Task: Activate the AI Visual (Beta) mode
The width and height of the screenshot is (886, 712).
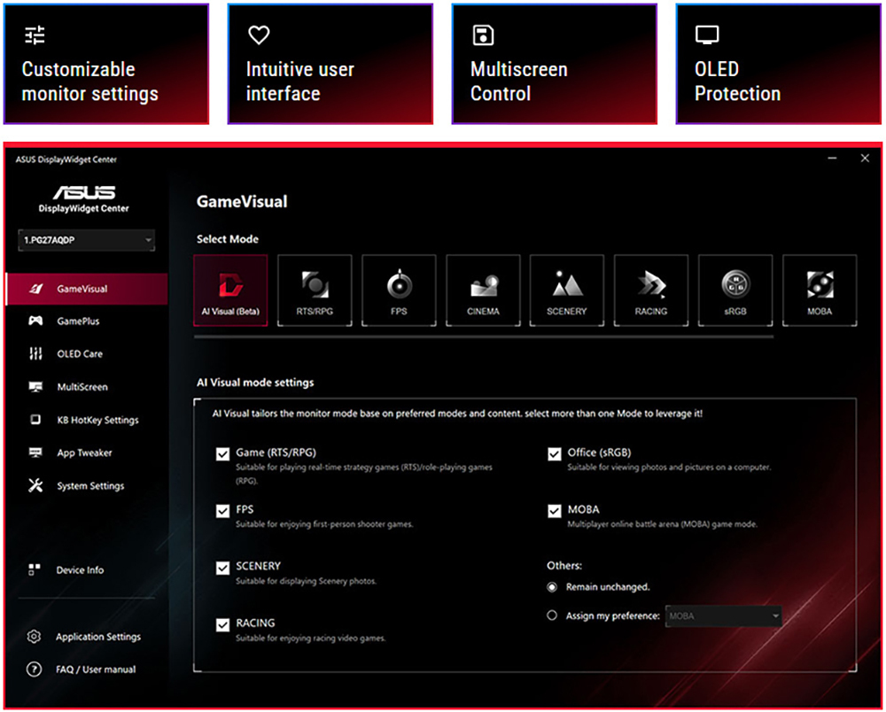Action: click(x=230, y=290)
